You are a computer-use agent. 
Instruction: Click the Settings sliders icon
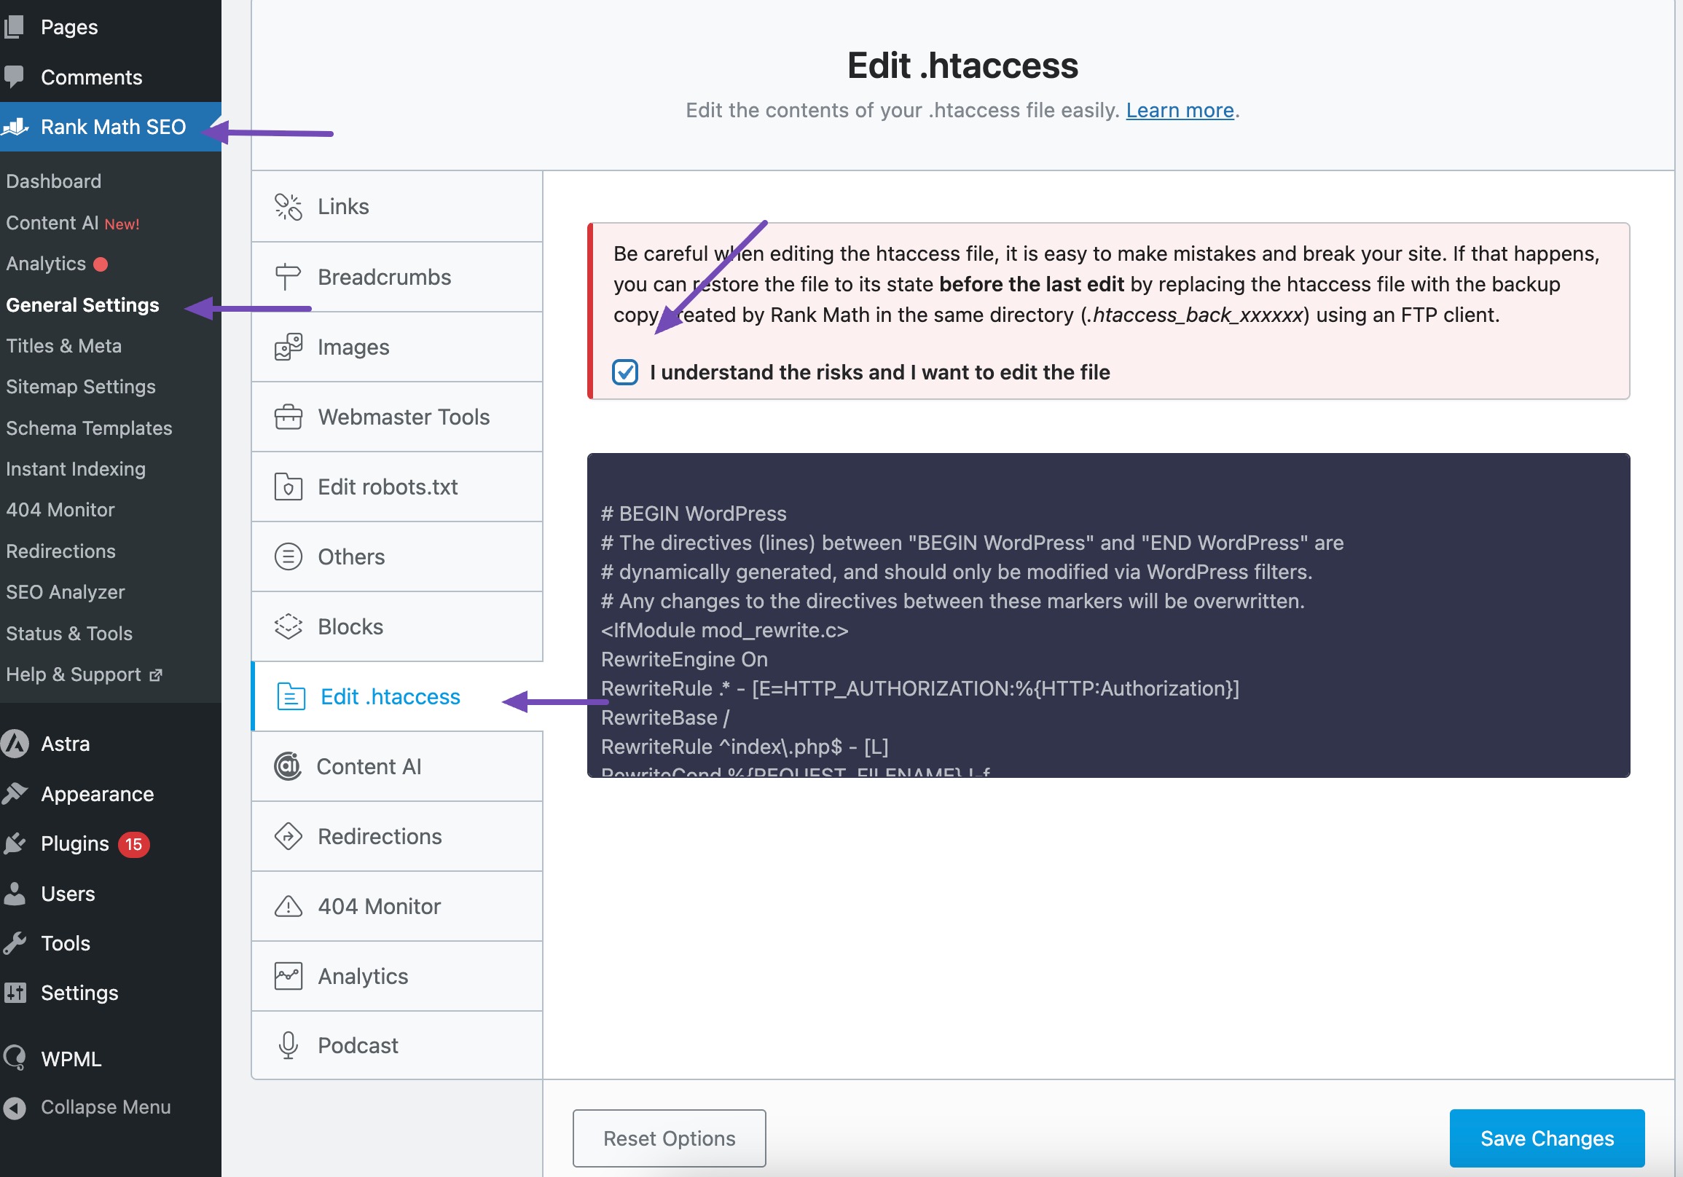(x=15, y=993)
